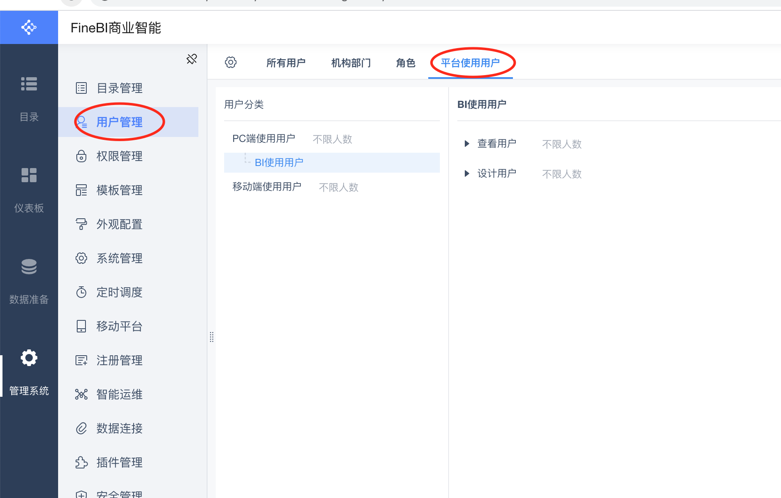Click the 智能运维 network icon
This screenshot has width=781, height=498.
81,394
